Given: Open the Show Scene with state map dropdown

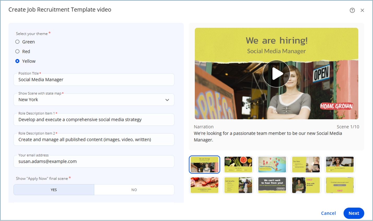Looking at the screenshot, I should [x=167, y=100].
